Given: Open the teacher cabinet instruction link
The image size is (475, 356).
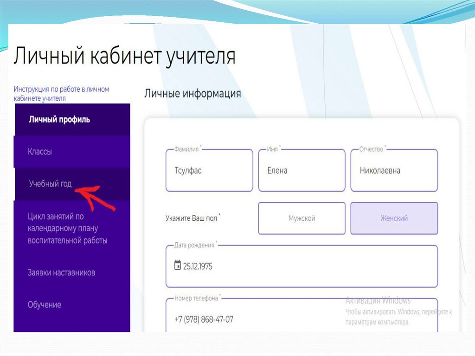Looking at the screenshot, I should point(61,94).
